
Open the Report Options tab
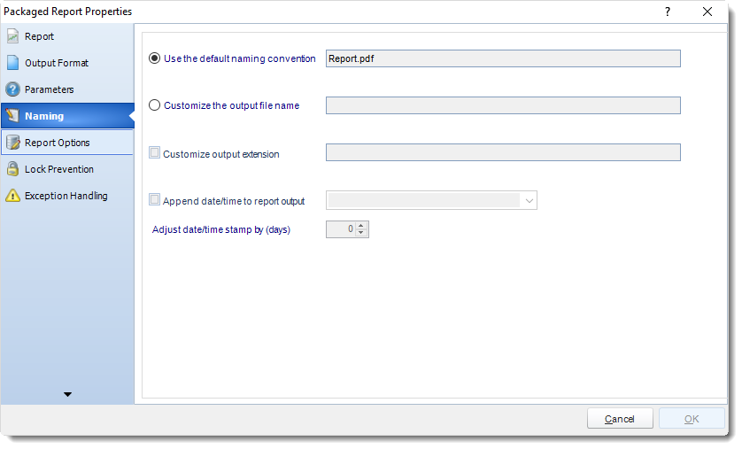tap(67, 143)
